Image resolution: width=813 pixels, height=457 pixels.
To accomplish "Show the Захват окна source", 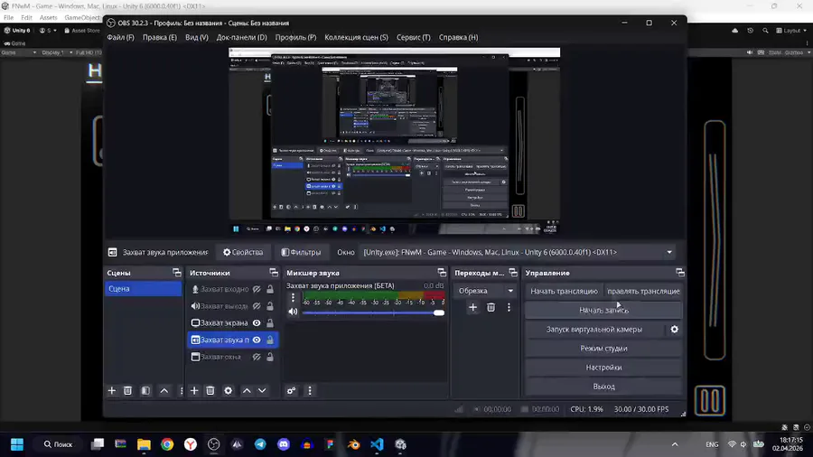I will (x=257, y=358).
